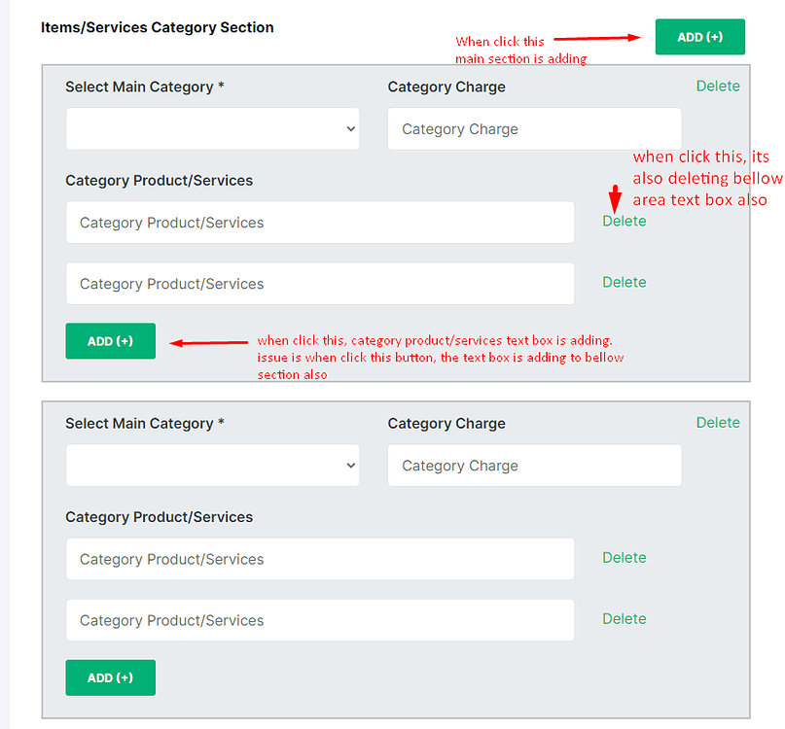The width and height of the screenshot is (785, 729).
Task: Click the fourth Category Product/Services text box
Action: (321, 619)
